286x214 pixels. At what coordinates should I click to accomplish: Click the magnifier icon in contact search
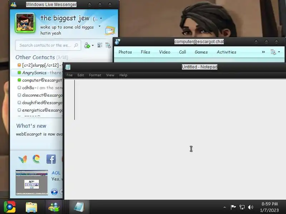pos(76,45)
